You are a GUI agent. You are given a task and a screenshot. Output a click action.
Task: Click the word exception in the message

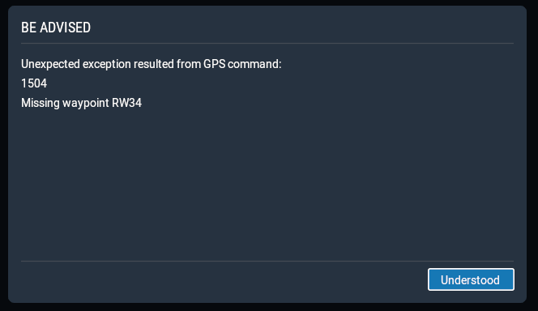click(x=107, y=65)
